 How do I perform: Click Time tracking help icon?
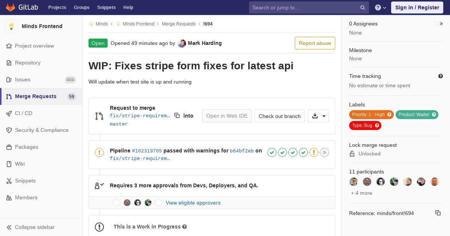pyautogui.click(x=441, y=76)
